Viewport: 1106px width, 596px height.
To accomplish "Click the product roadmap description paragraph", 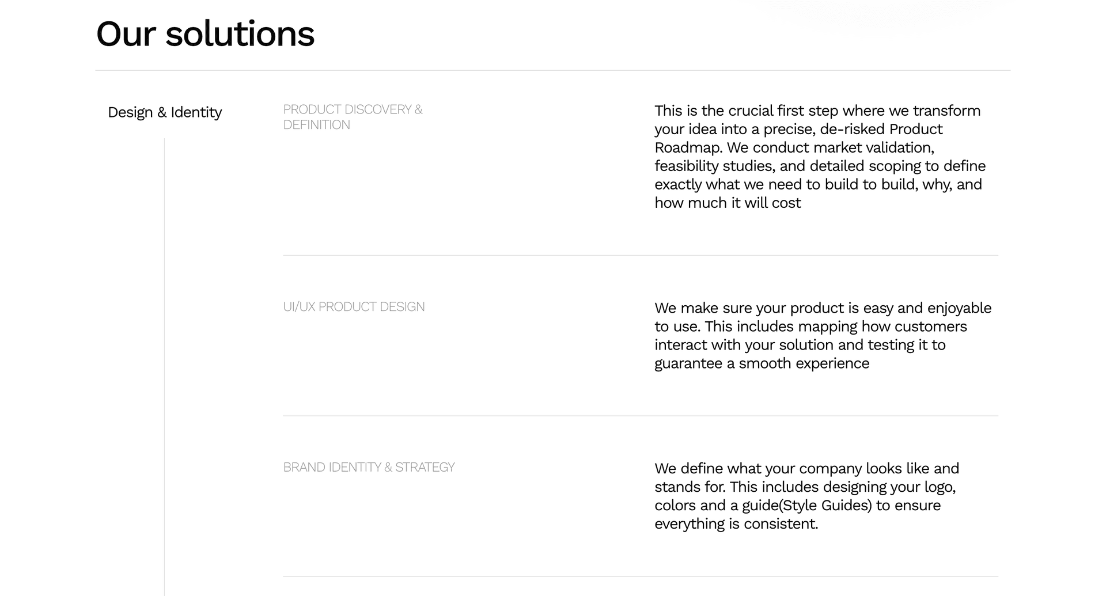I will pos(820,157).
